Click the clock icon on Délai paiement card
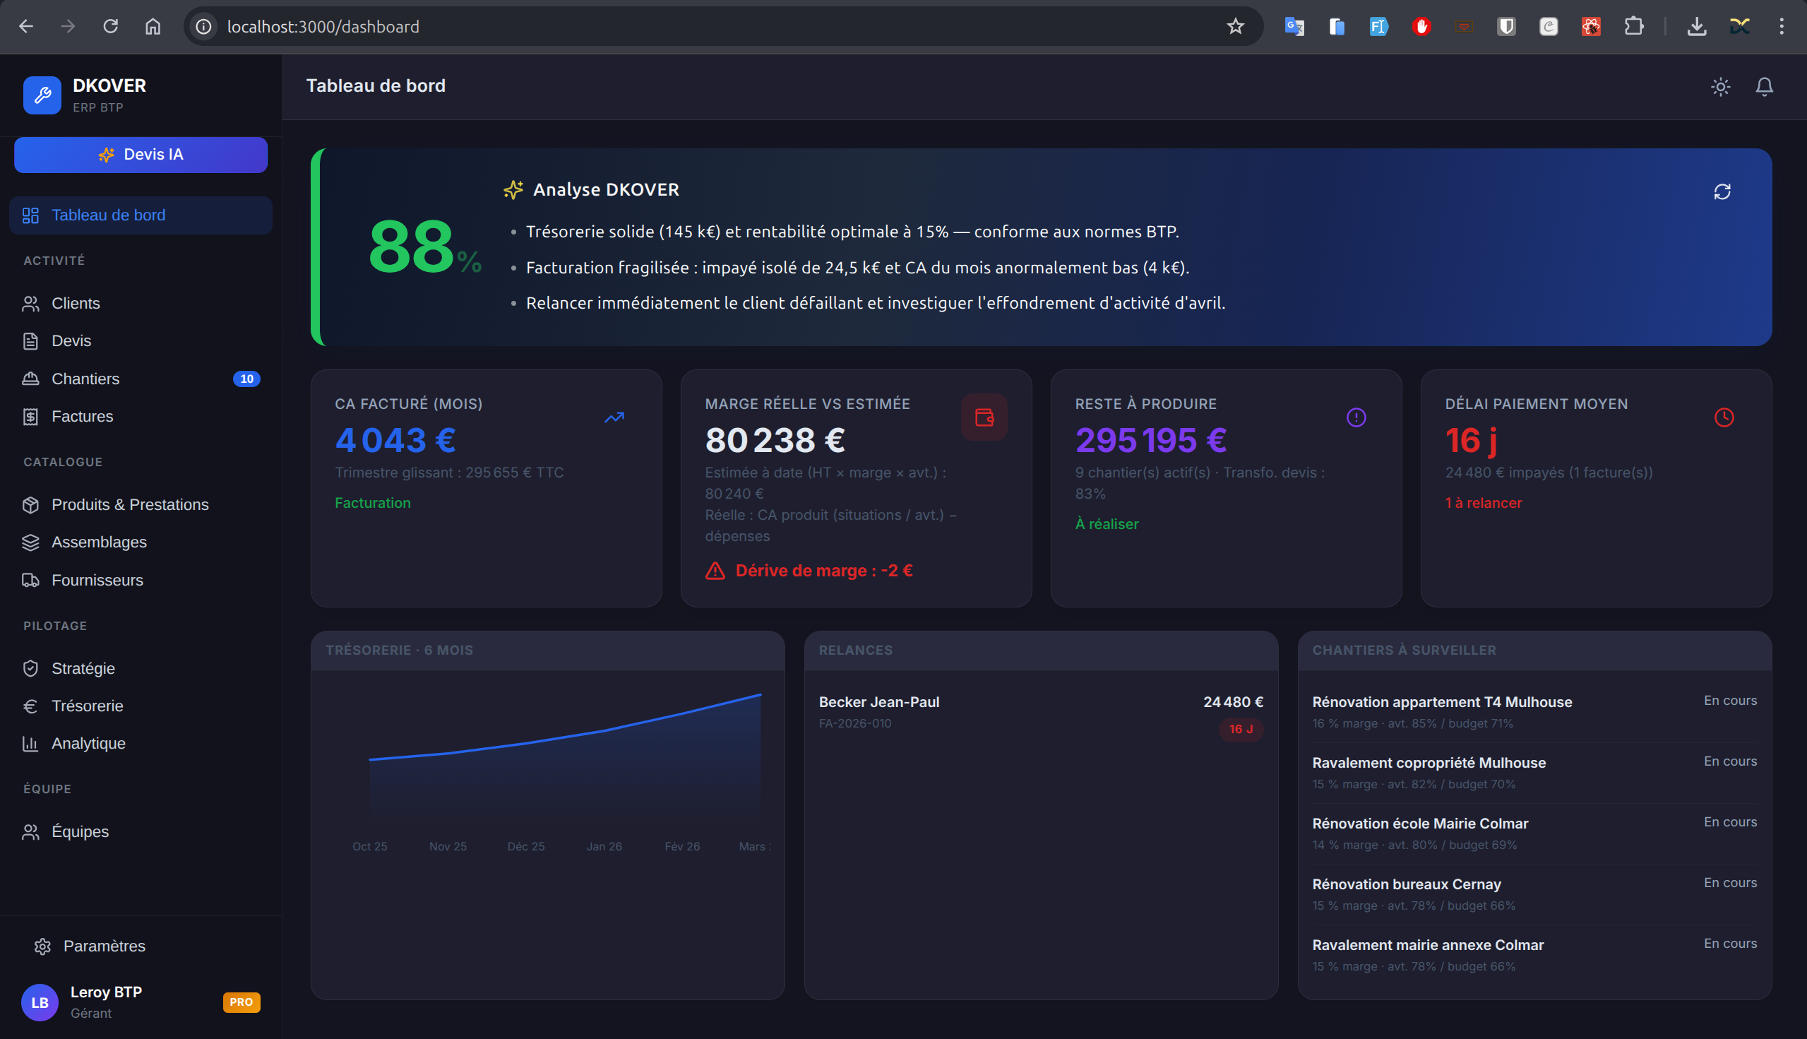Image resolution: width=1807 pixels, height=1039 pixels. [1725, 417]
